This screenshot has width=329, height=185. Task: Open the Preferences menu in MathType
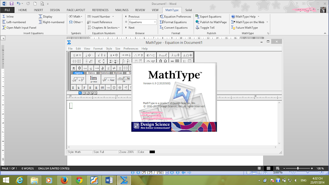coord(131,49)
